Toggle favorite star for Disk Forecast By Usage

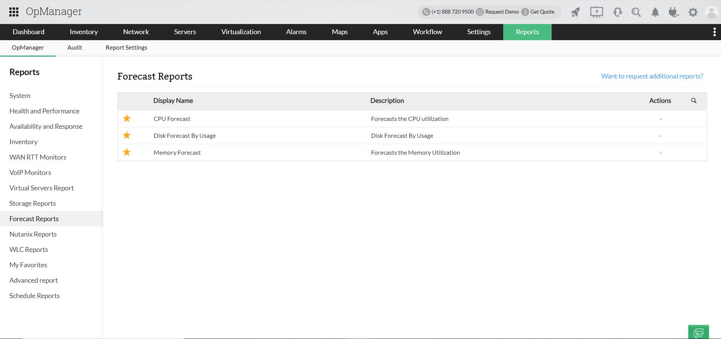pyautogui.click(x=127, y=136)
